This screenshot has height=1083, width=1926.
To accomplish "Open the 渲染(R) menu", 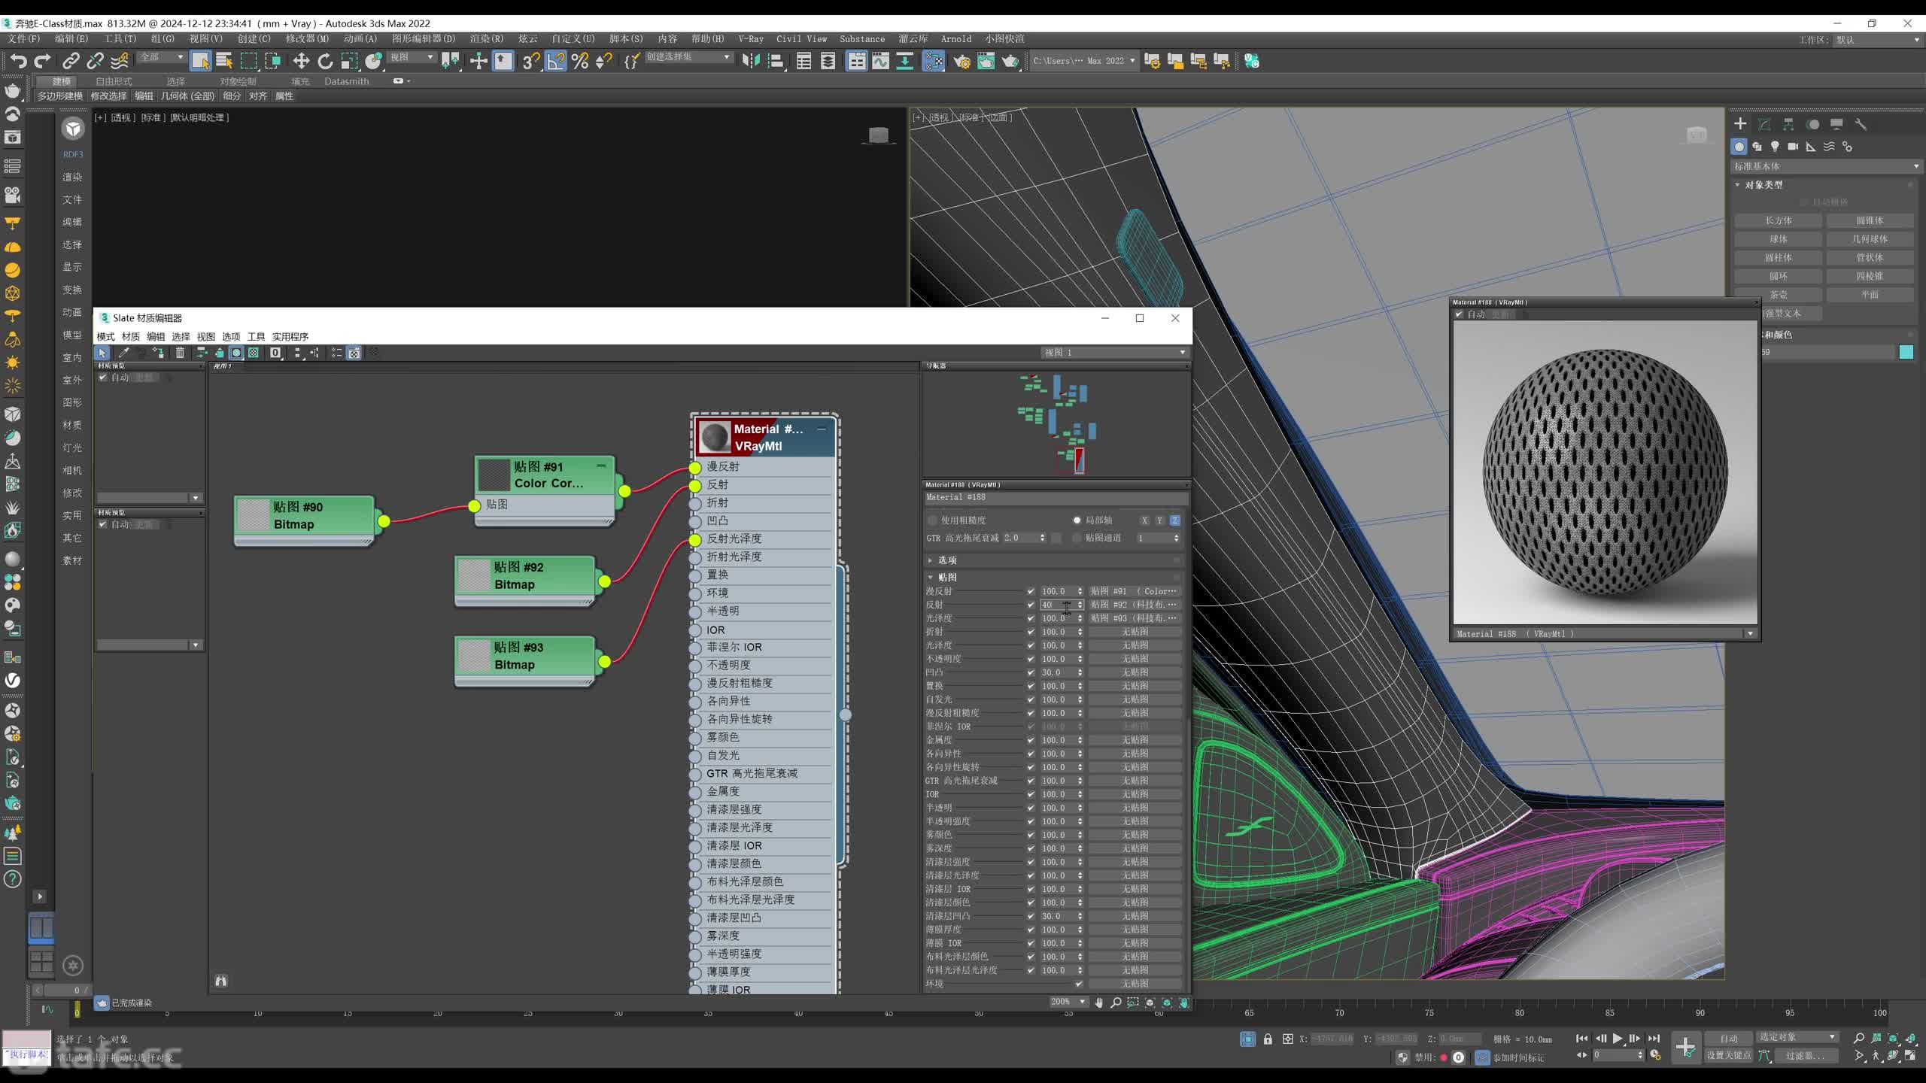I will 486,39.
